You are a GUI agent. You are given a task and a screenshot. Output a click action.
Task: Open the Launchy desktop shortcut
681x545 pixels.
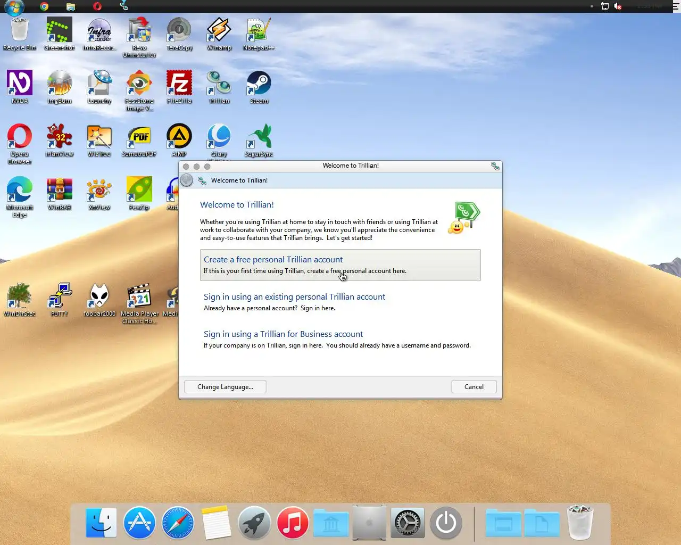click(x=99, y=87)
